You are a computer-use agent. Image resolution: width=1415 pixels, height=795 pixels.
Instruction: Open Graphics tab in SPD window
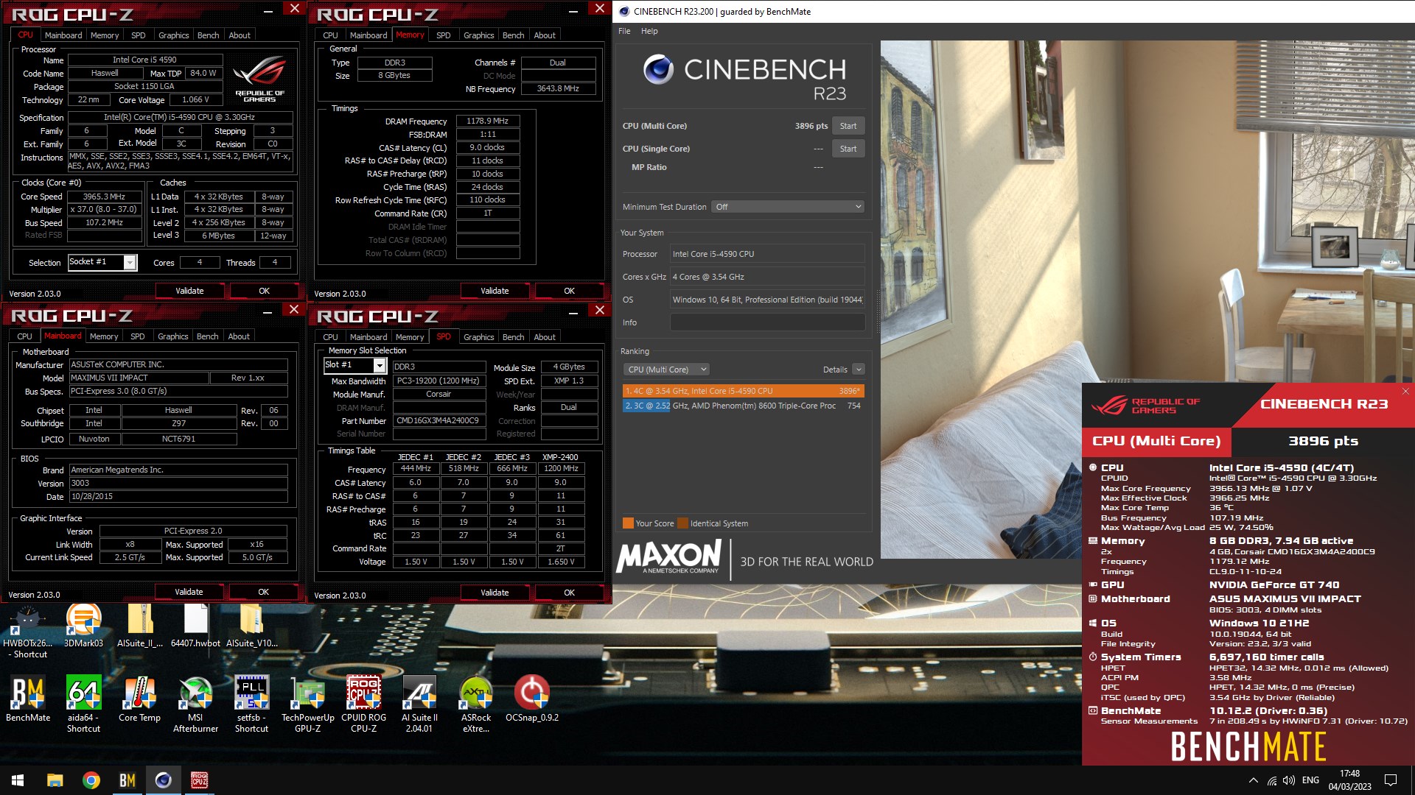coord(478,337)
